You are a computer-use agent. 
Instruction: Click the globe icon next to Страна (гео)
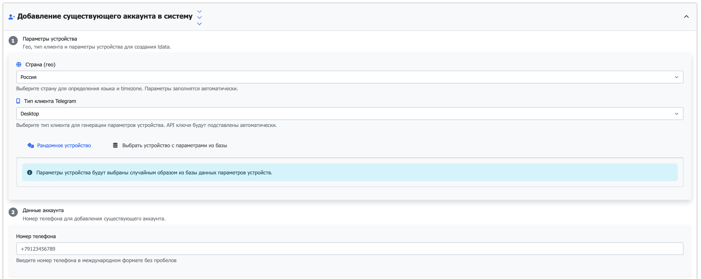pos(19,65)
